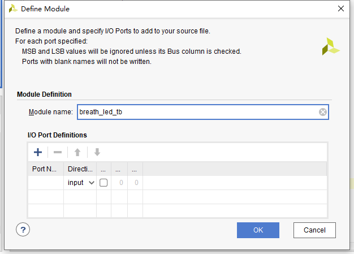Click the Module name text field
Image resolution: width=354 pixels, height=254 pixels.
203,112
